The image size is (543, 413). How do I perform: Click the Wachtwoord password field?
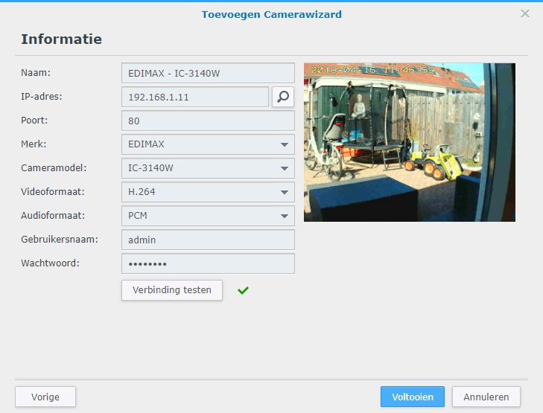208,263
